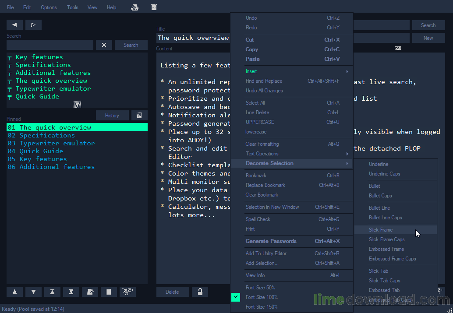Screen dimensions: 453x313
Task: Click the top-right Search button
Action: 428,25
